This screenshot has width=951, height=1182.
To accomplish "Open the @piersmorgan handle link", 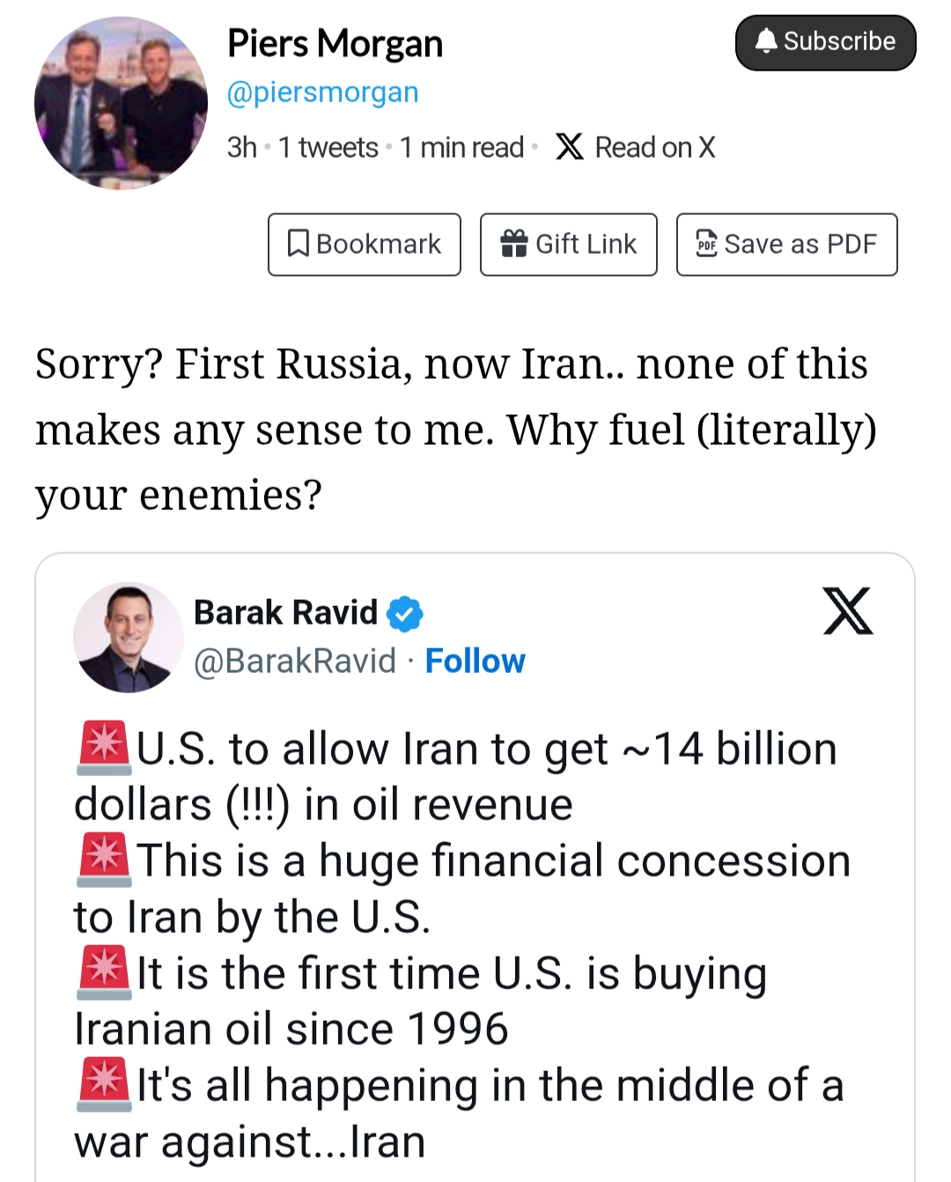I will [322, 92].
